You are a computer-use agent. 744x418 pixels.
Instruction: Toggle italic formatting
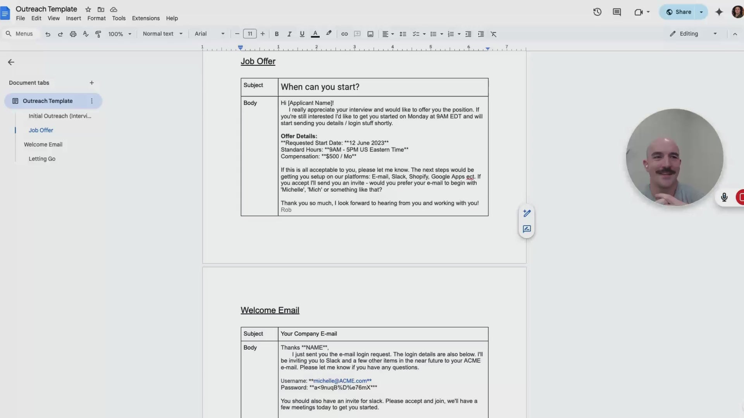pos(289,34)
